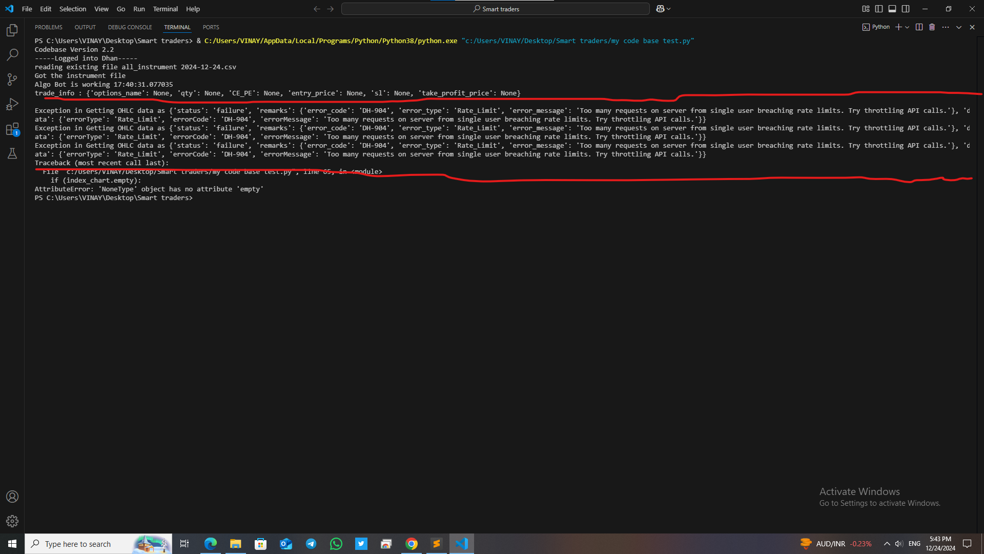Switch the ENG input language
Viewport: 984px width, 554px height.
click(914, 544)
